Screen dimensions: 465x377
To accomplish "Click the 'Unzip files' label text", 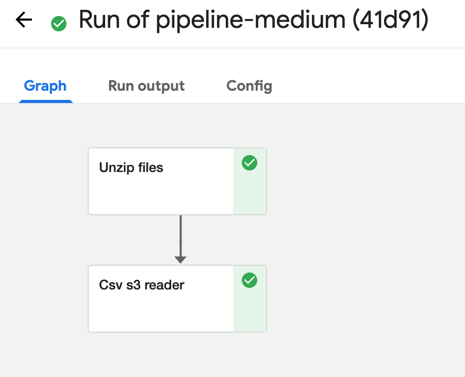I will [131, 167].
